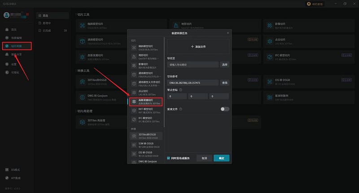Open 倾斜模型切片 card on main page
The image size is (359, 193).
122,26
